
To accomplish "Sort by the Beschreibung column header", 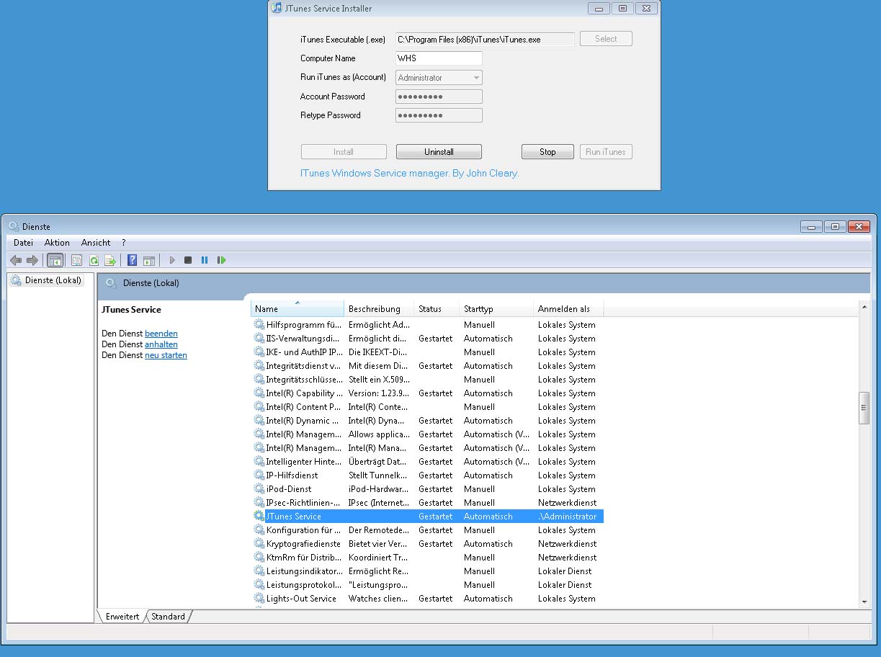I will click(379, 308).
